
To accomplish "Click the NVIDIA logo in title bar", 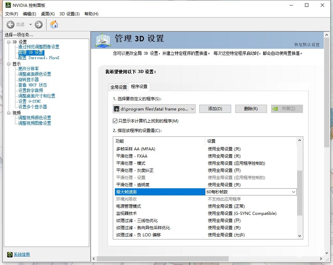I will pos(8,5).
